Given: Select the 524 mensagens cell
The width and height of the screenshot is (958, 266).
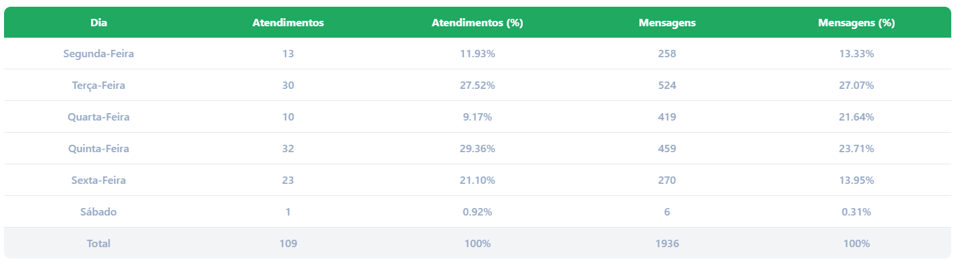Looking at the screenshot, I should point(667,86).
